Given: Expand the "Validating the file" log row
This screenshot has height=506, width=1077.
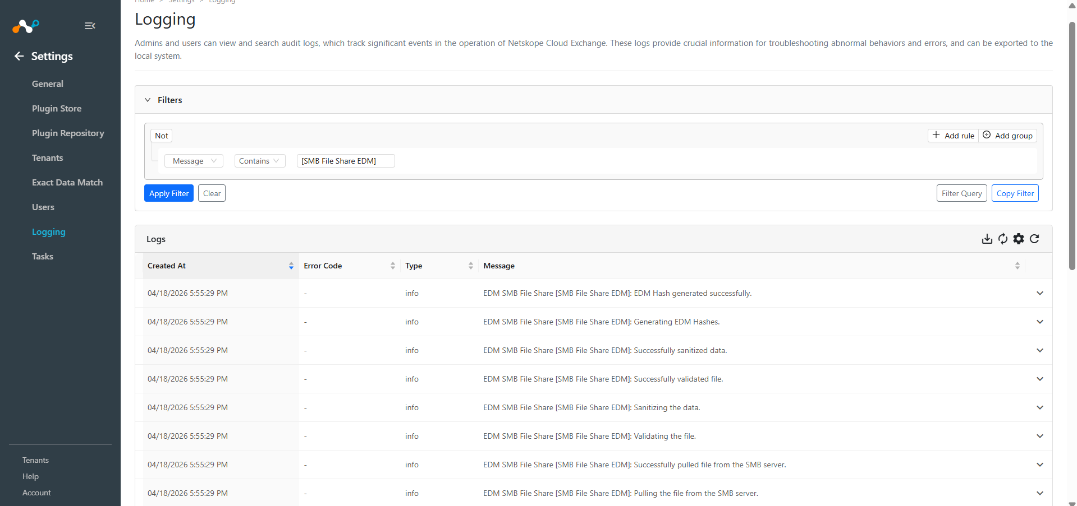Looking at the screenshot, I should click(1040, 437).
